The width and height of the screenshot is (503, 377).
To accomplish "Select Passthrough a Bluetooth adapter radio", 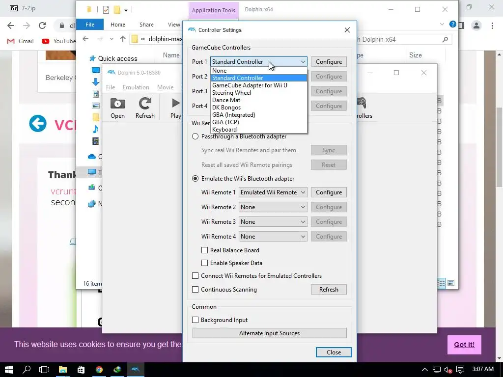I will (x=195, y=136).
